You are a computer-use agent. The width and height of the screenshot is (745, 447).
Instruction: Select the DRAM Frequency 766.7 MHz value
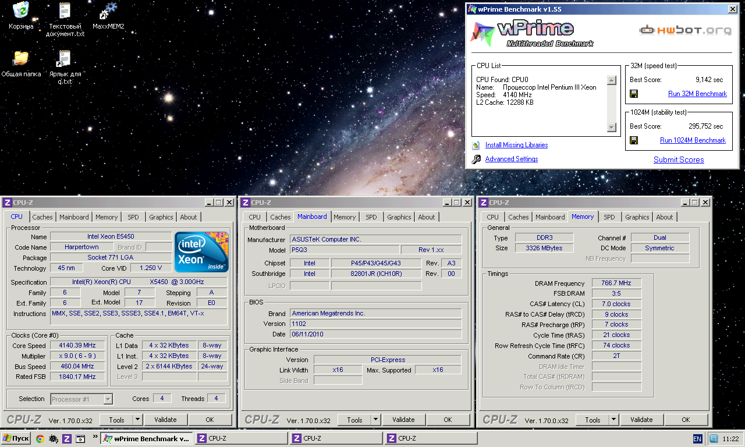point(616,283)
